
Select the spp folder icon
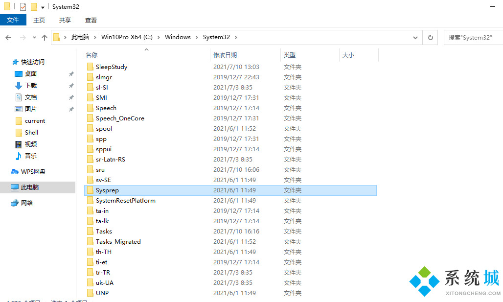point(90,139)
